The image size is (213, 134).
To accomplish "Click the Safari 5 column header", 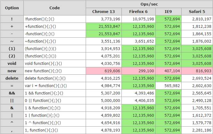I will (197, 11).
